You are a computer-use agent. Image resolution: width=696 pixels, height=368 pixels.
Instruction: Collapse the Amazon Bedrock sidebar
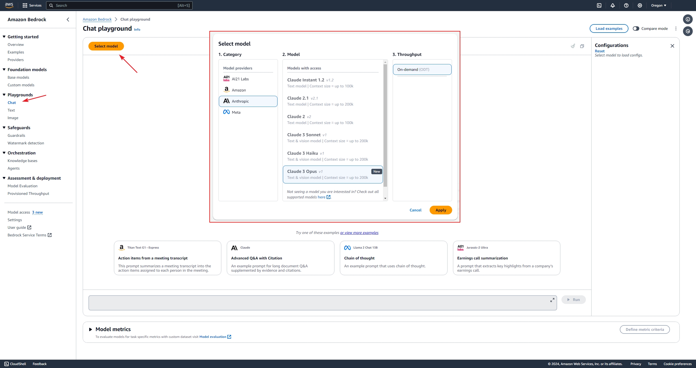[x=68, y=20]
